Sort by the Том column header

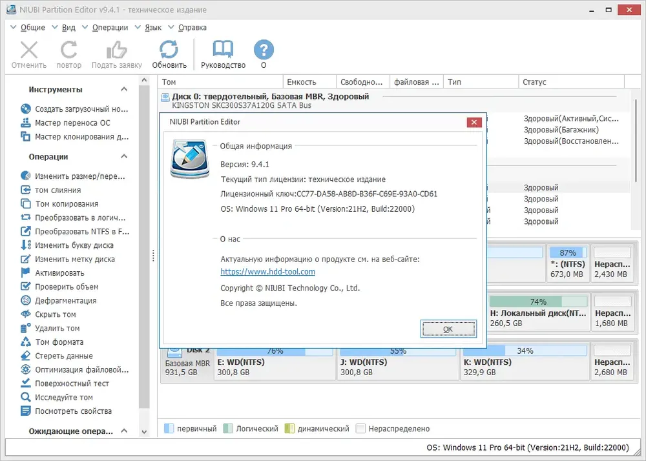tap(220, 82)
